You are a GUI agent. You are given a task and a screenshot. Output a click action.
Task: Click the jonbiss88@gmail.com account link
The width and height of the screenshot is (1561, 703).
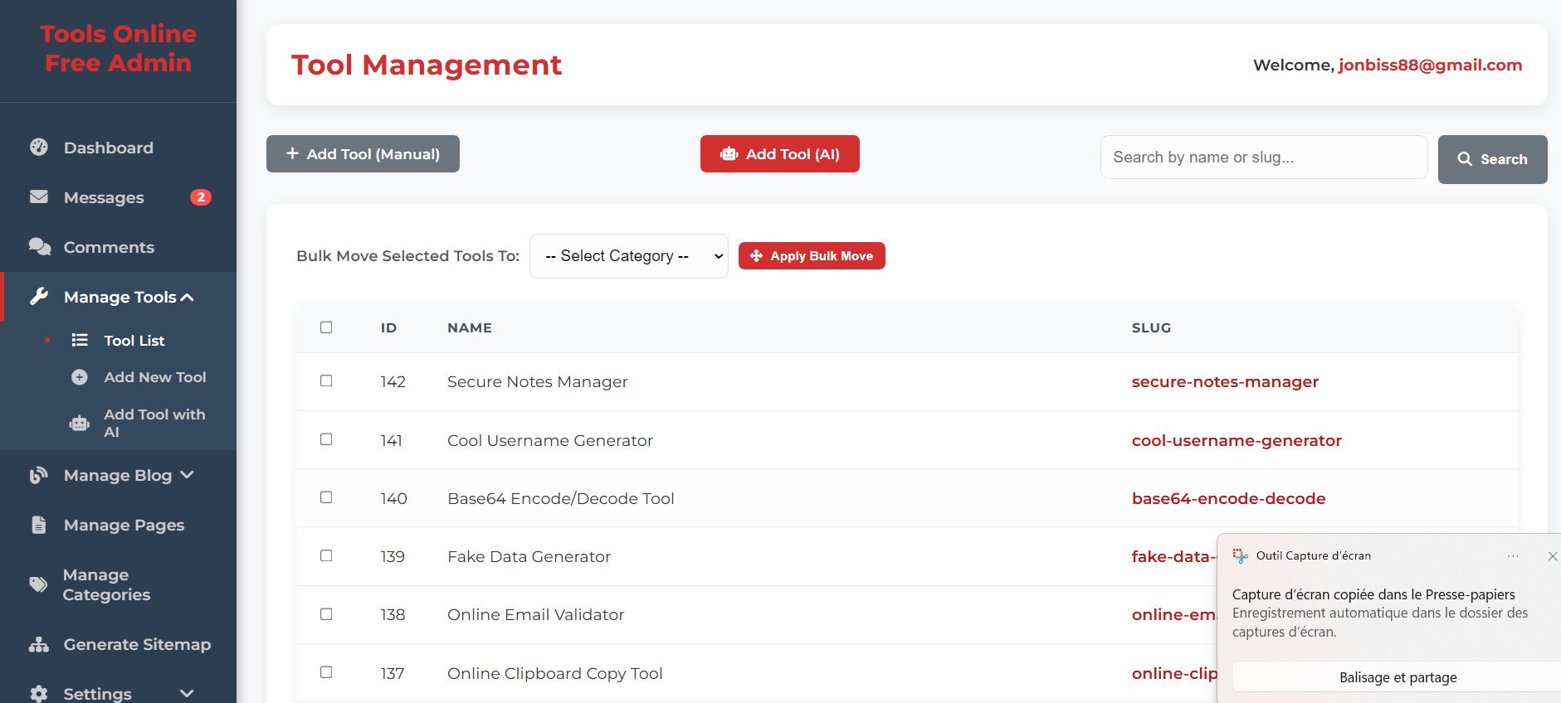click(x=1430, y=65)
